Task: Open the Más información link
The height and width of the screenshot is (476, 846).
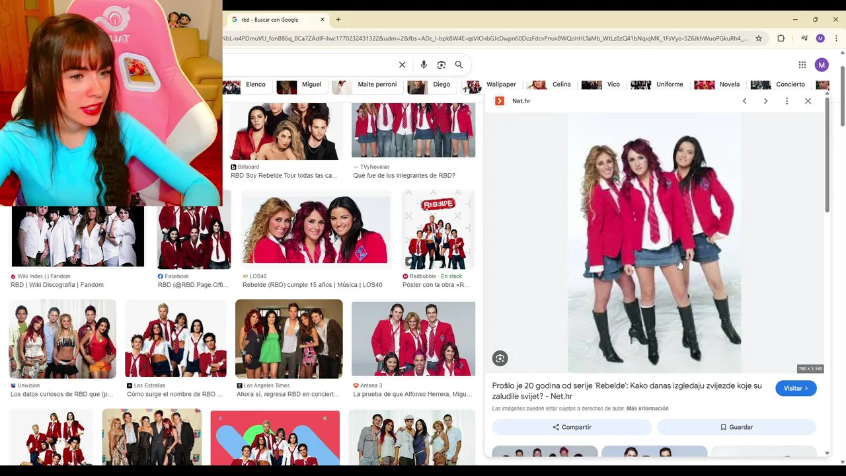Action: tap(648, 409)
